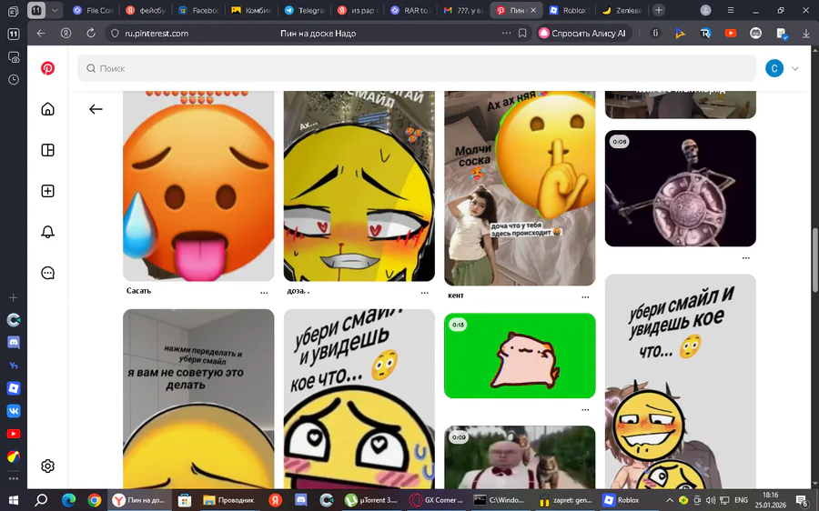This screenshot has height=511, width=819.
Task: Show hidden tray icons chevron
Action: click(670, 500)
